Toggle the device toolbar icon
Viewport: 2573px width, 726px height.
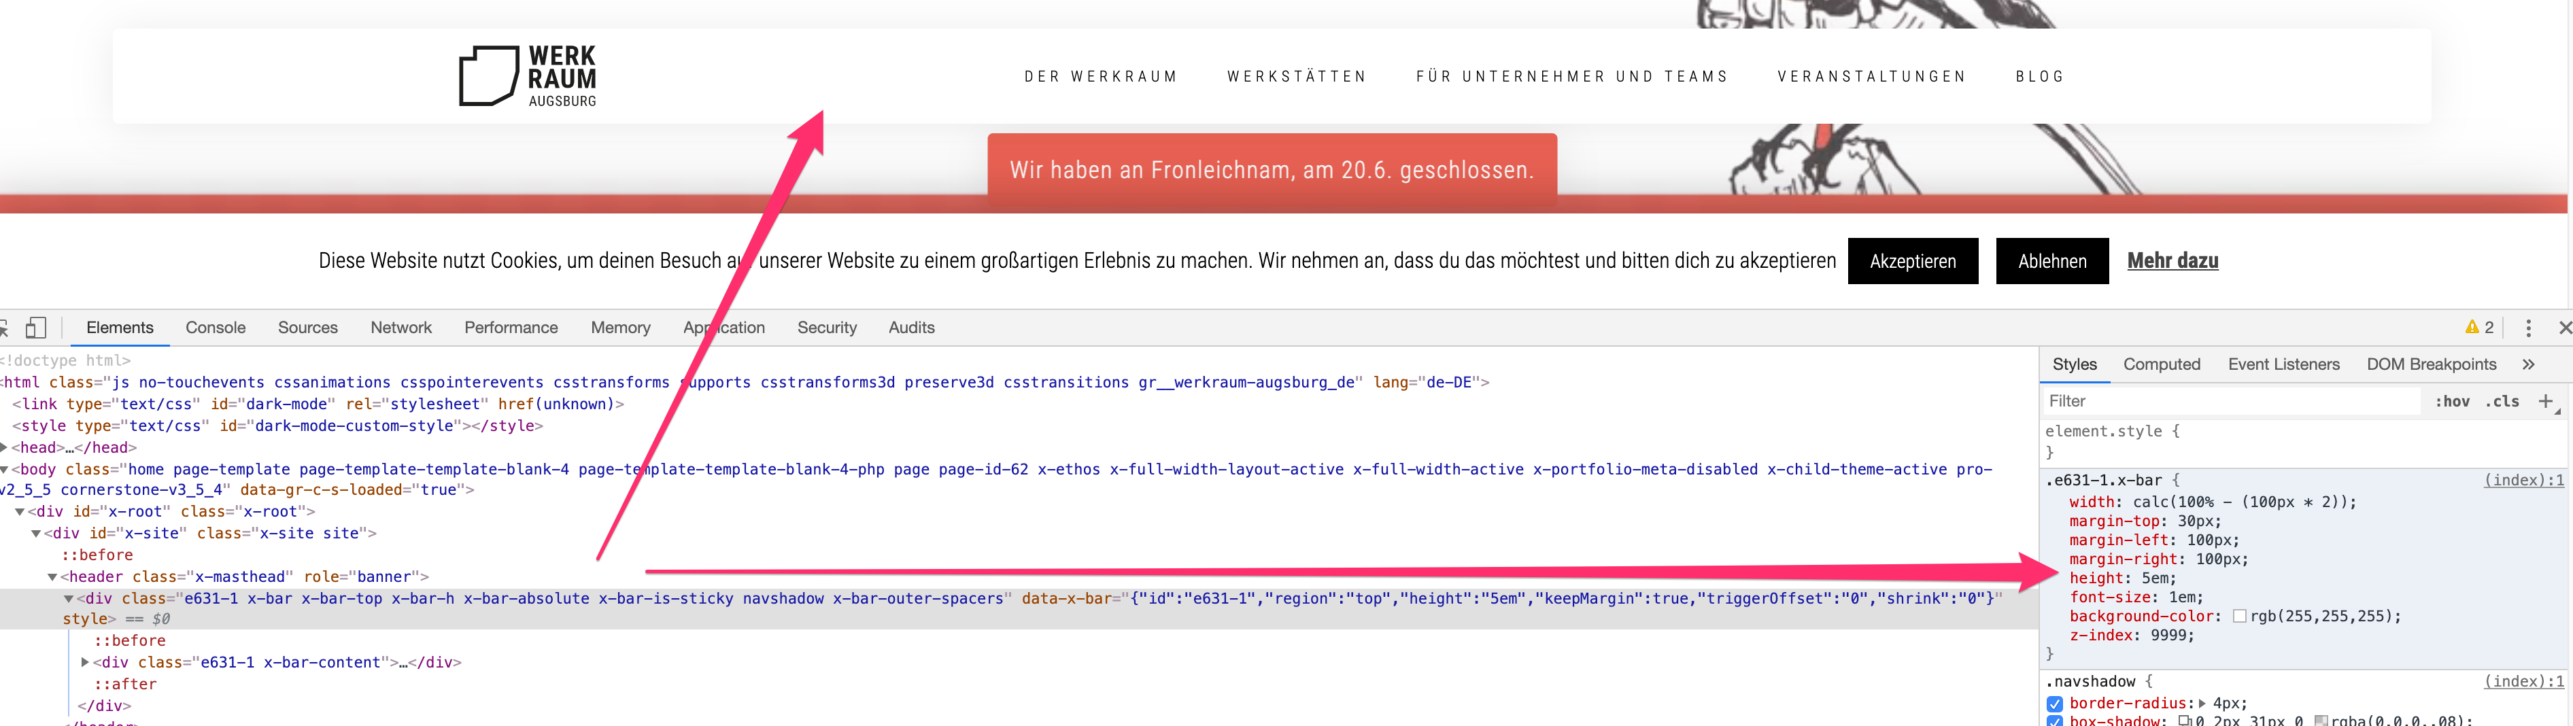(36, 328)
